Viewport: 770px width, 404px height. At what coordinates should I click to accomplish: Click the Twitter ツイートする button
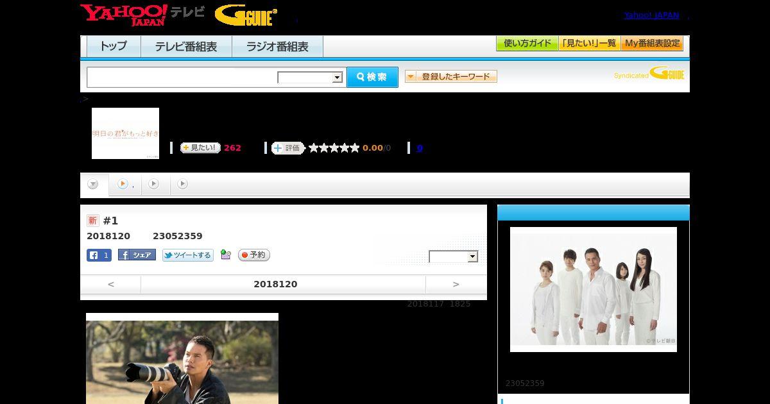tap(187, 255)
